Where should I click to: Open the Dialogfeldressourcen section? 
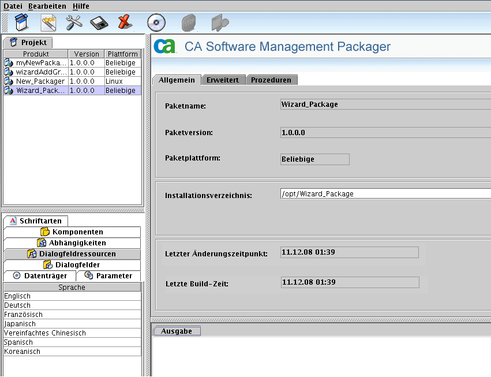click(x=72, y=252)
